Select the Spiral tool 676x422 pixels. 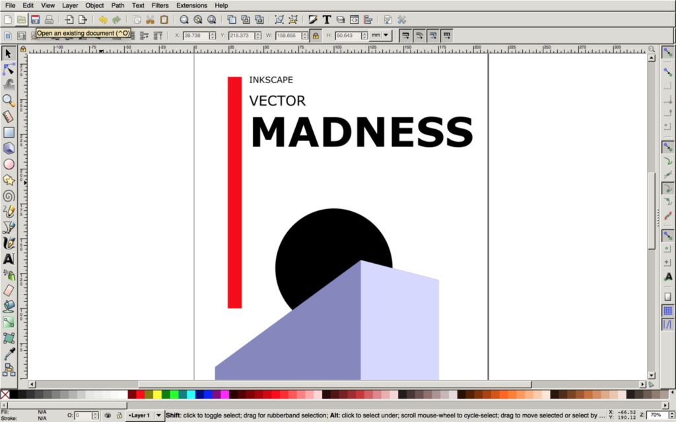(9, 196)
